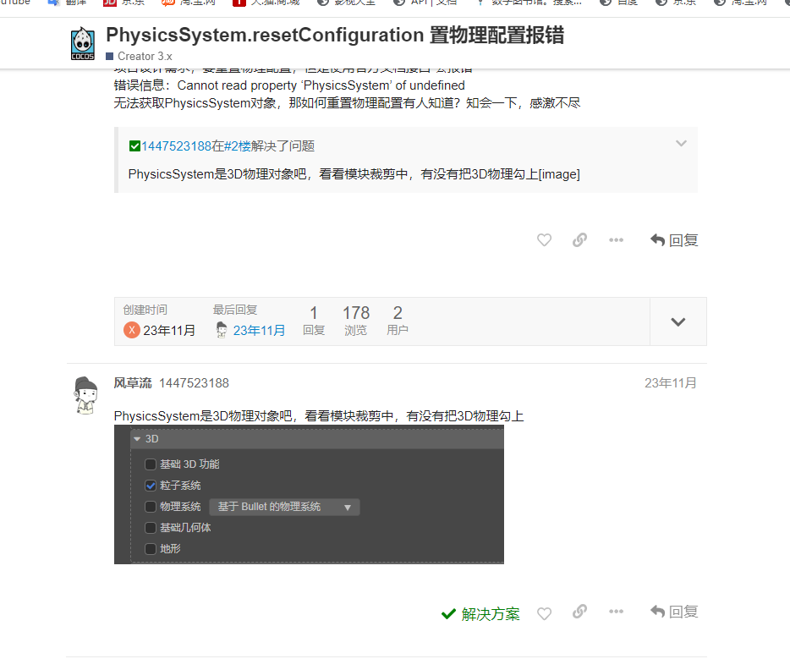Click the topic title PhysicsSystem.resetConfiguration

pyautogui.click(x=335, y=35)
